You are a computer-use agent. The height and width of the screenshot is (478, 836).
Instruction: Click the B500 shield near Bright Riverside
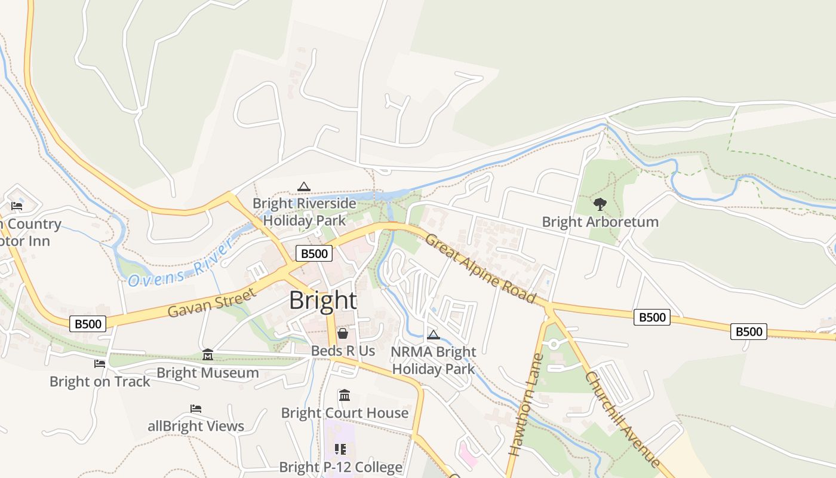tap(314, 253)
